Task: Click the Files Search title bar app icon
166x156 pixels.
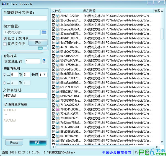Action: 4,4
